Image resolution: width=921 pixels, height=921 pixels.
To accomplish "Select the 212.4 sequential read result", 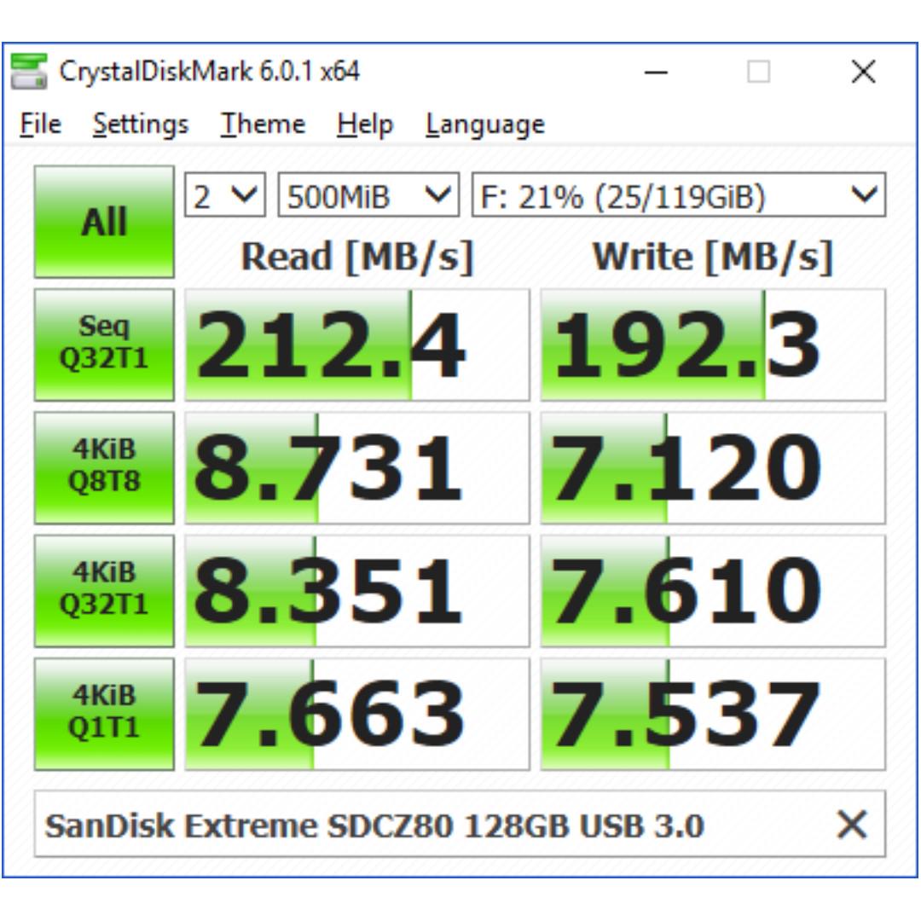I will tap(357, 345).
